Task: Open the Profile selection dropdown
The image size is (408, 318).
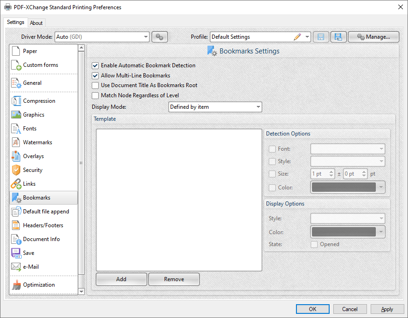Action: pos(307,36)
